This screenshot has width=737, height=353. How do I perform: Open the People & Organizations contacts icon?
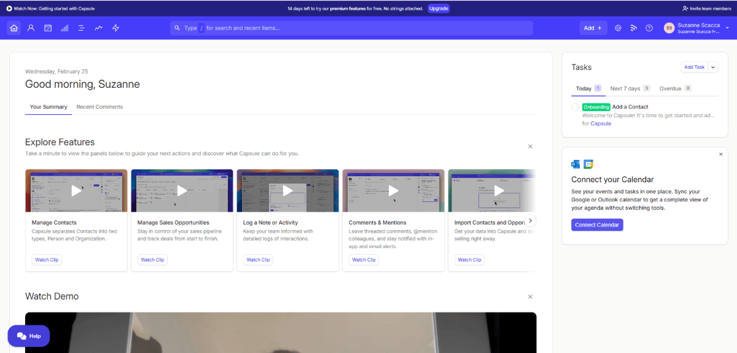31,28
